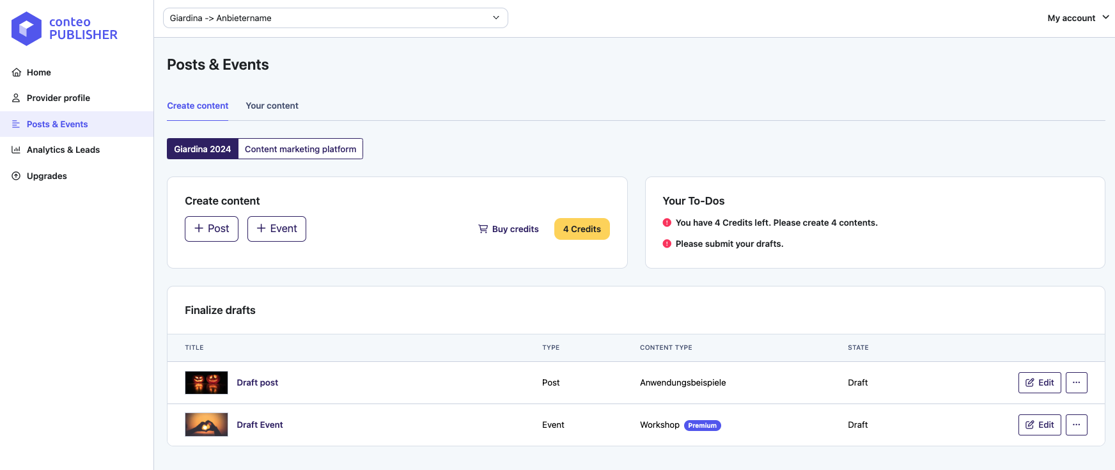The width and height of the screenshot is (1115, 470).
Task: Click the Premium badge next to Workshop
Action: pos(703,425)
